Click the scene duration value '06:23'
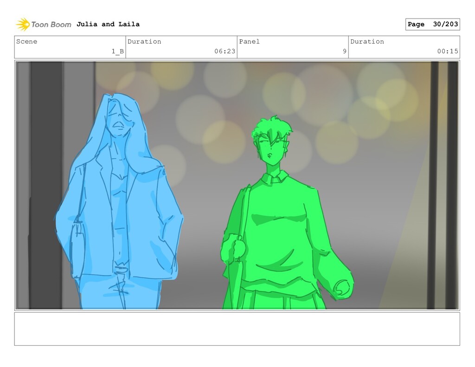475x367 pixels. 225,51
